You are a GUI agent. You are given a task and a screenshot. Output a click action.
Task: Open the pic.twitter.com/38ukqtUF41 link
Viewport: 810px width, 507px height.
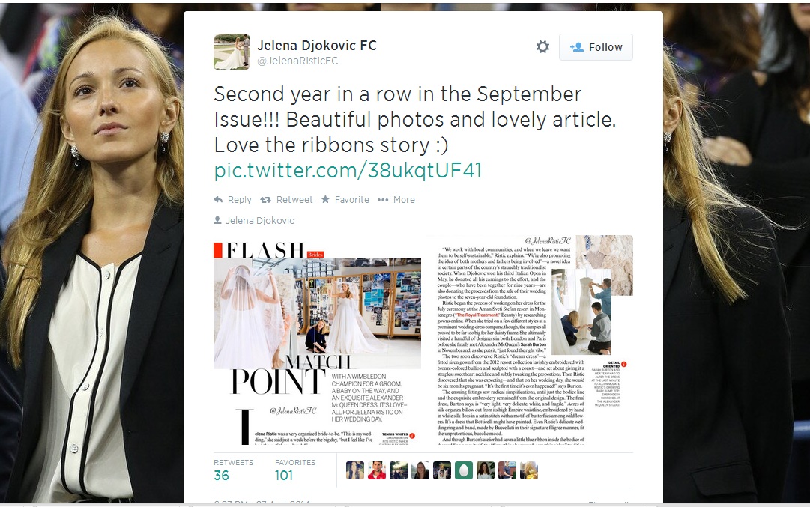coord(348,170)
